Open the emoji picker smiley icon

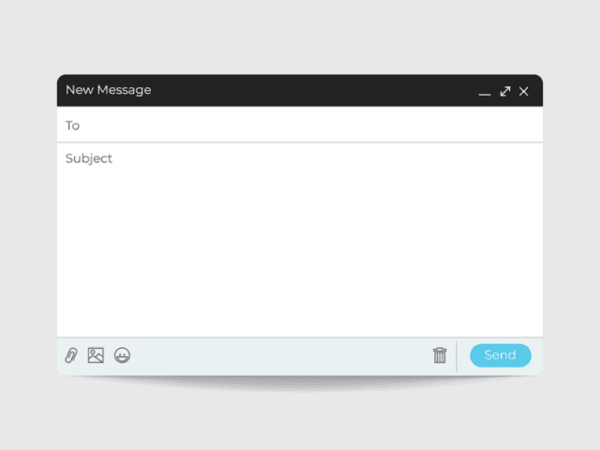pyautogui.click(x=122, y=355)
